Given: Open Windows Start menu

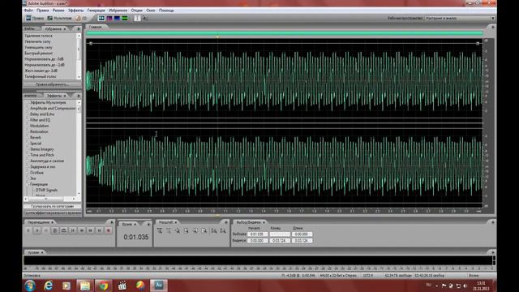Looking at the screenshot, I should coord(30,286).
